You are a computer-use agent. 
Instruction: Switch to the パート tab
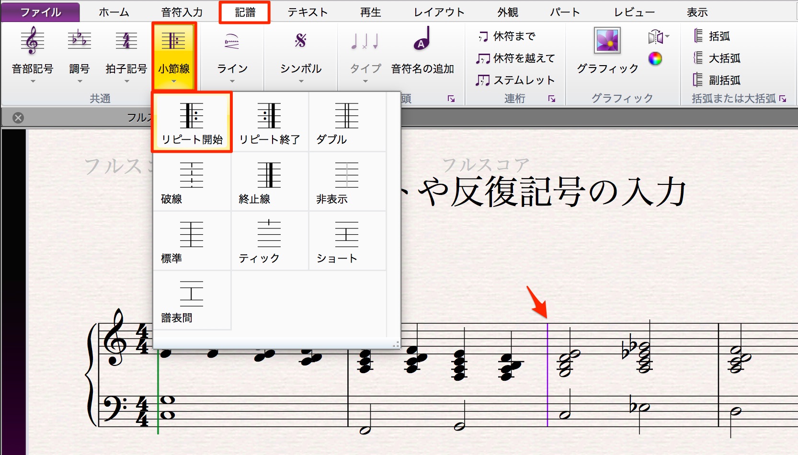(x=565, y=12)
